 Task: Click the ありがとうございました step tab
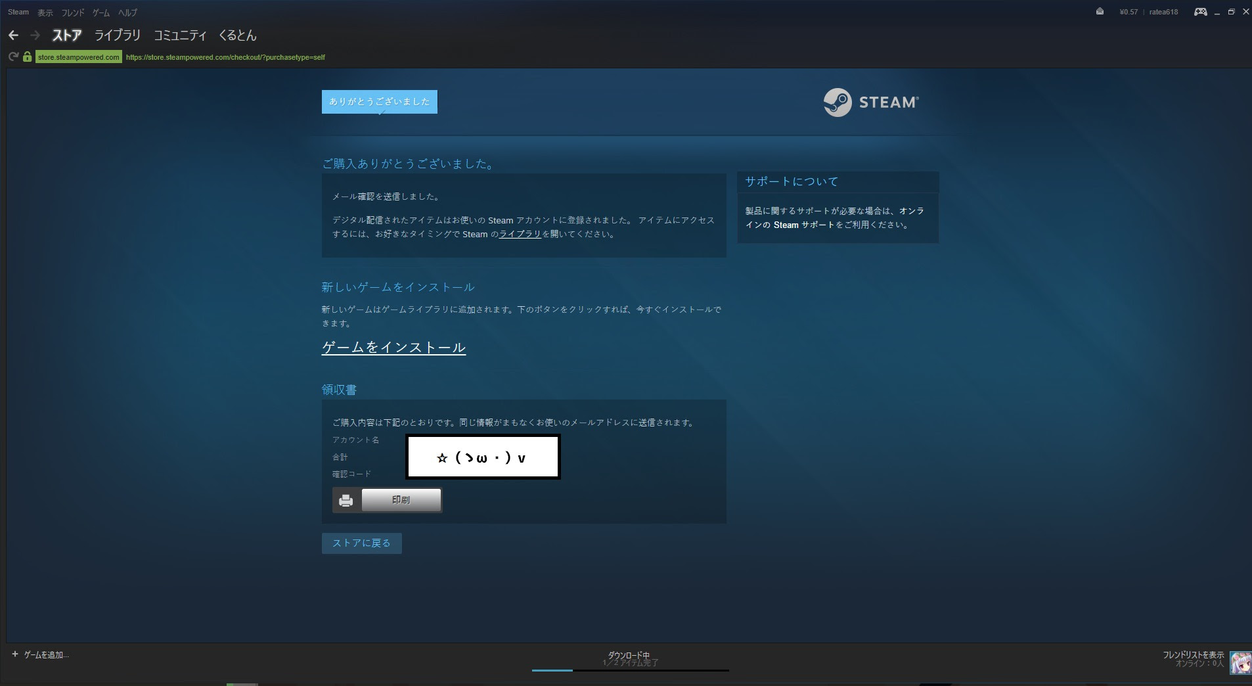point(379,102)
